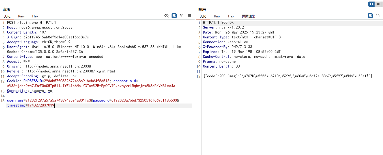Click the connect.sid cookie value

(x=91, y=86)
